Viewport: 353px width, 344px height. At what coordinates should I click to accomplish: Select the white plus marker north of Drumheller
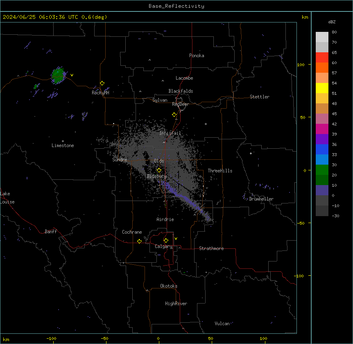point(251,153)
